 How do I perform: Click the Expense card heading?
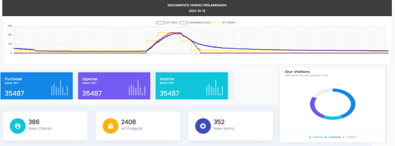click(x=90, y=79)
